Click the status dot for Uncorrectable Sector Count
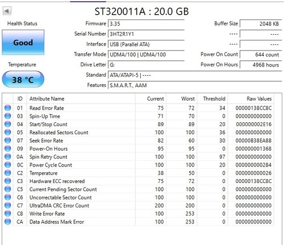This screenshot has width=284, height=245. click(x=8, y=197)
